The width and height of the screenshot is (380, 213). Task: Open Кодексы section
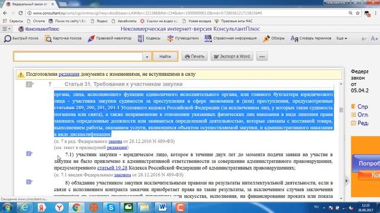(149, 38)
